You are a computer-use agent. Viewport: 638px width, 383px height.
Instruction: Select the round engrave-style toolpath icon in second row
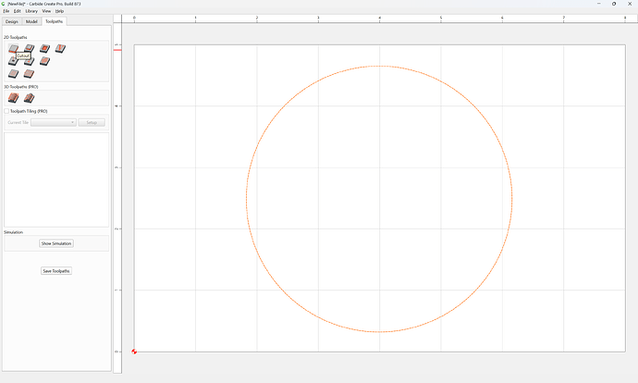[x=44, y=61]
